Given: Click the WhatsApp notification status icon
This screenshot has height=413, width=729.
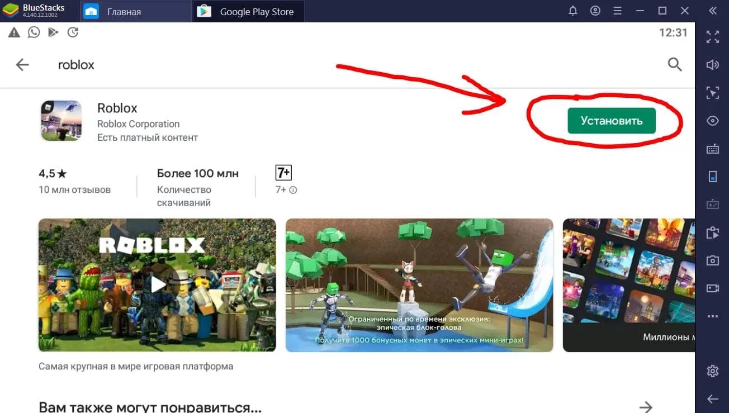Looking at the screenshot, I should (x=34, y=32).
